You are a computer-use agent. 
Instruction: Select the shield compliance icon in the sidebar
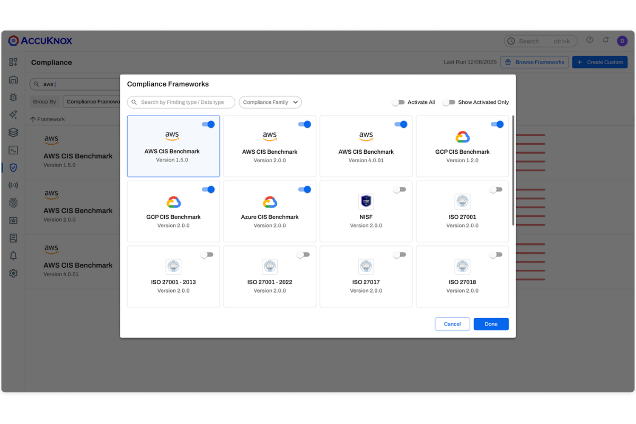pos(13,167)
